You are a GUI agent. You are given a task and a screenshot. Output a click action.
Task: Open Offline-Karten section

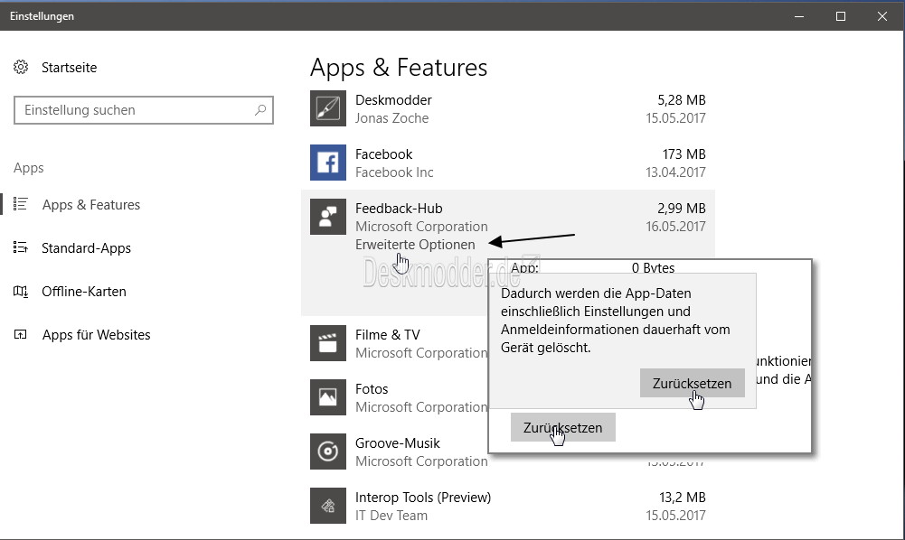(x=84, y=291)
